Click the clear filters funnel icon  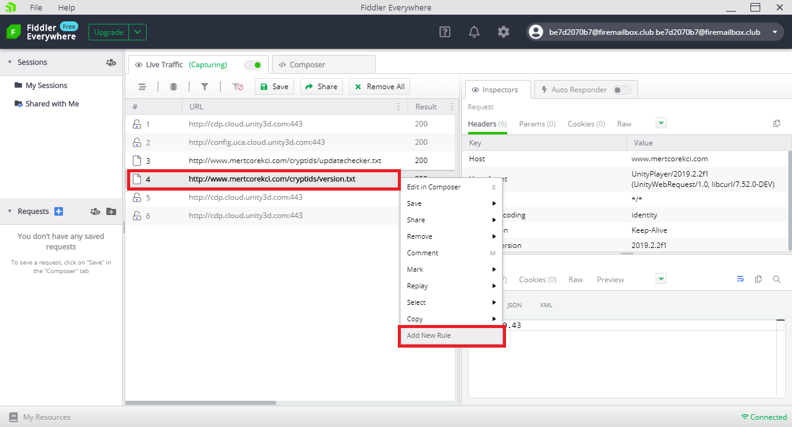click(238, 87)
